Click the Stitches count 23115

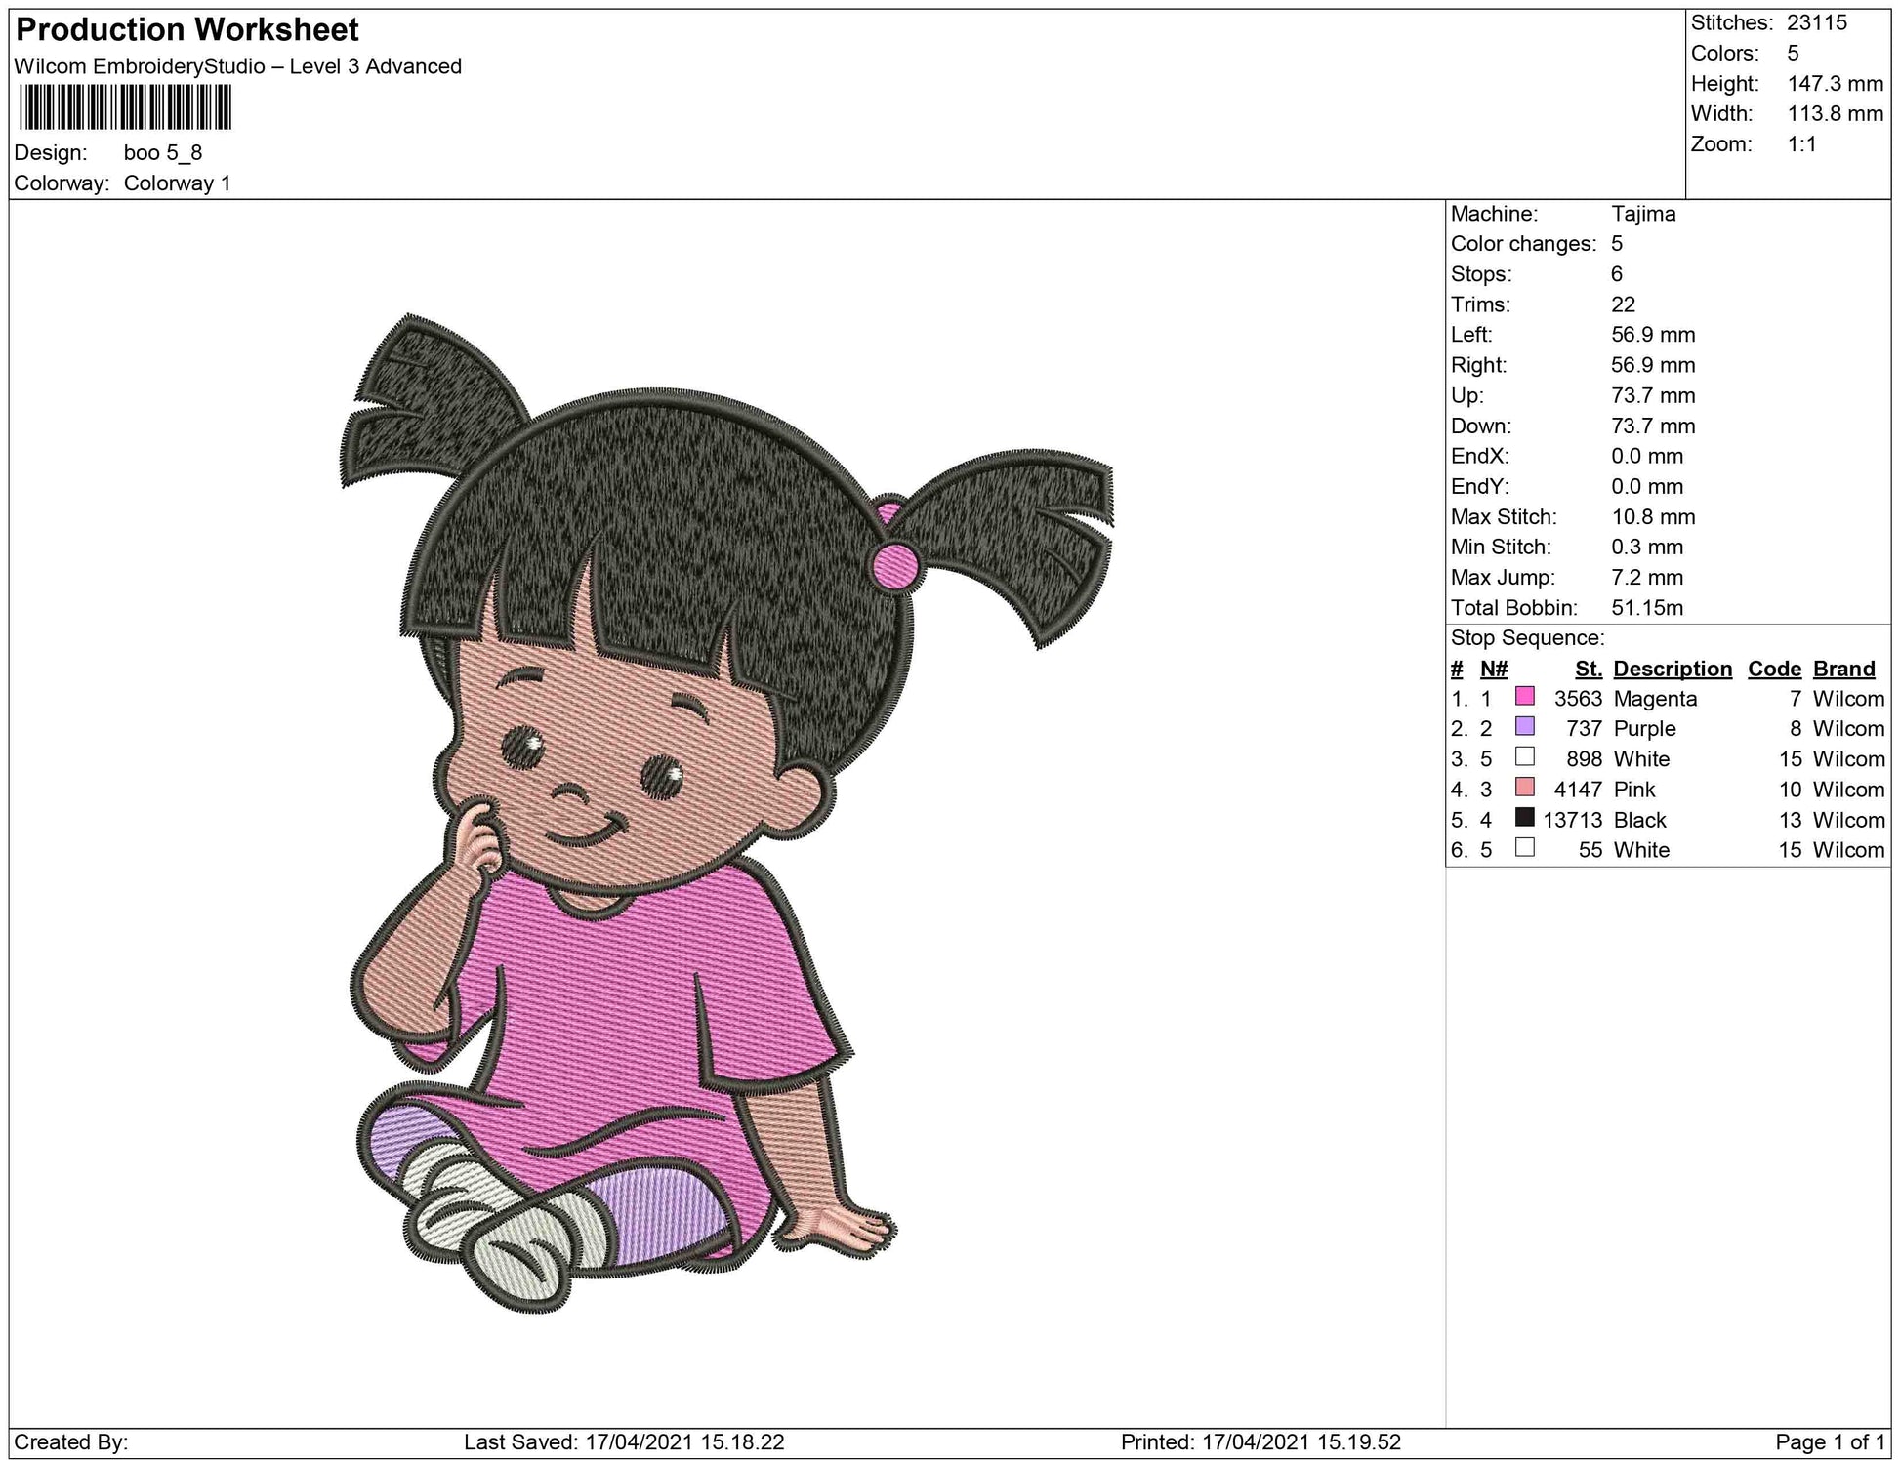coord(1816,22)
